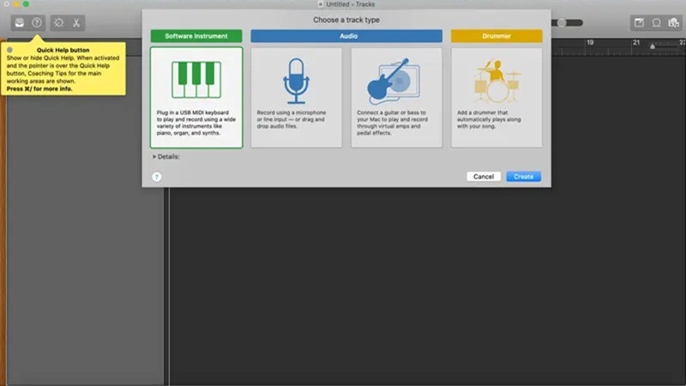Click the Software Instrument green header
The height and width of the screenshot is (386, 686).
(x=196, y=36)
